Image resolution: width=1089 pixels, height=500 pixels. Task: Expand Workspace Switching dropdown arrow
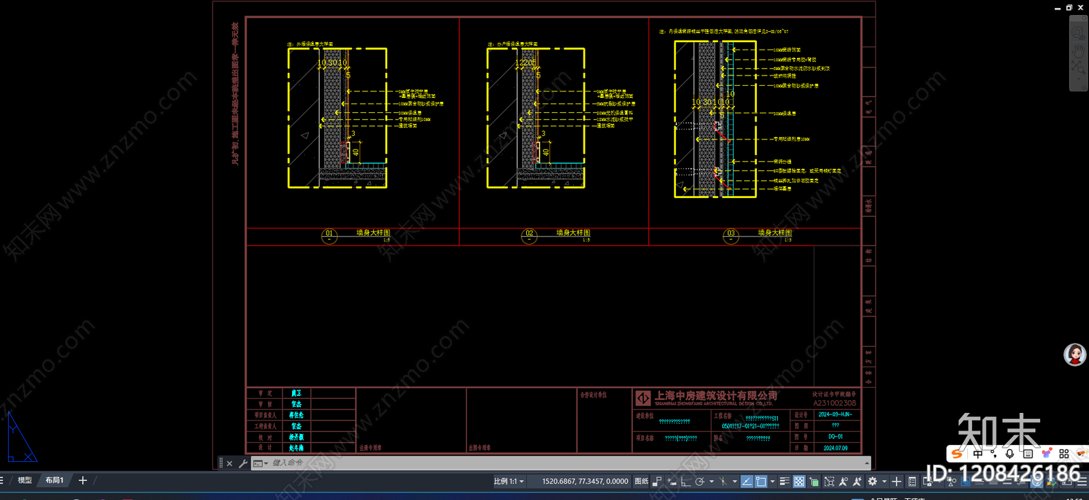[x=884, y=481]
